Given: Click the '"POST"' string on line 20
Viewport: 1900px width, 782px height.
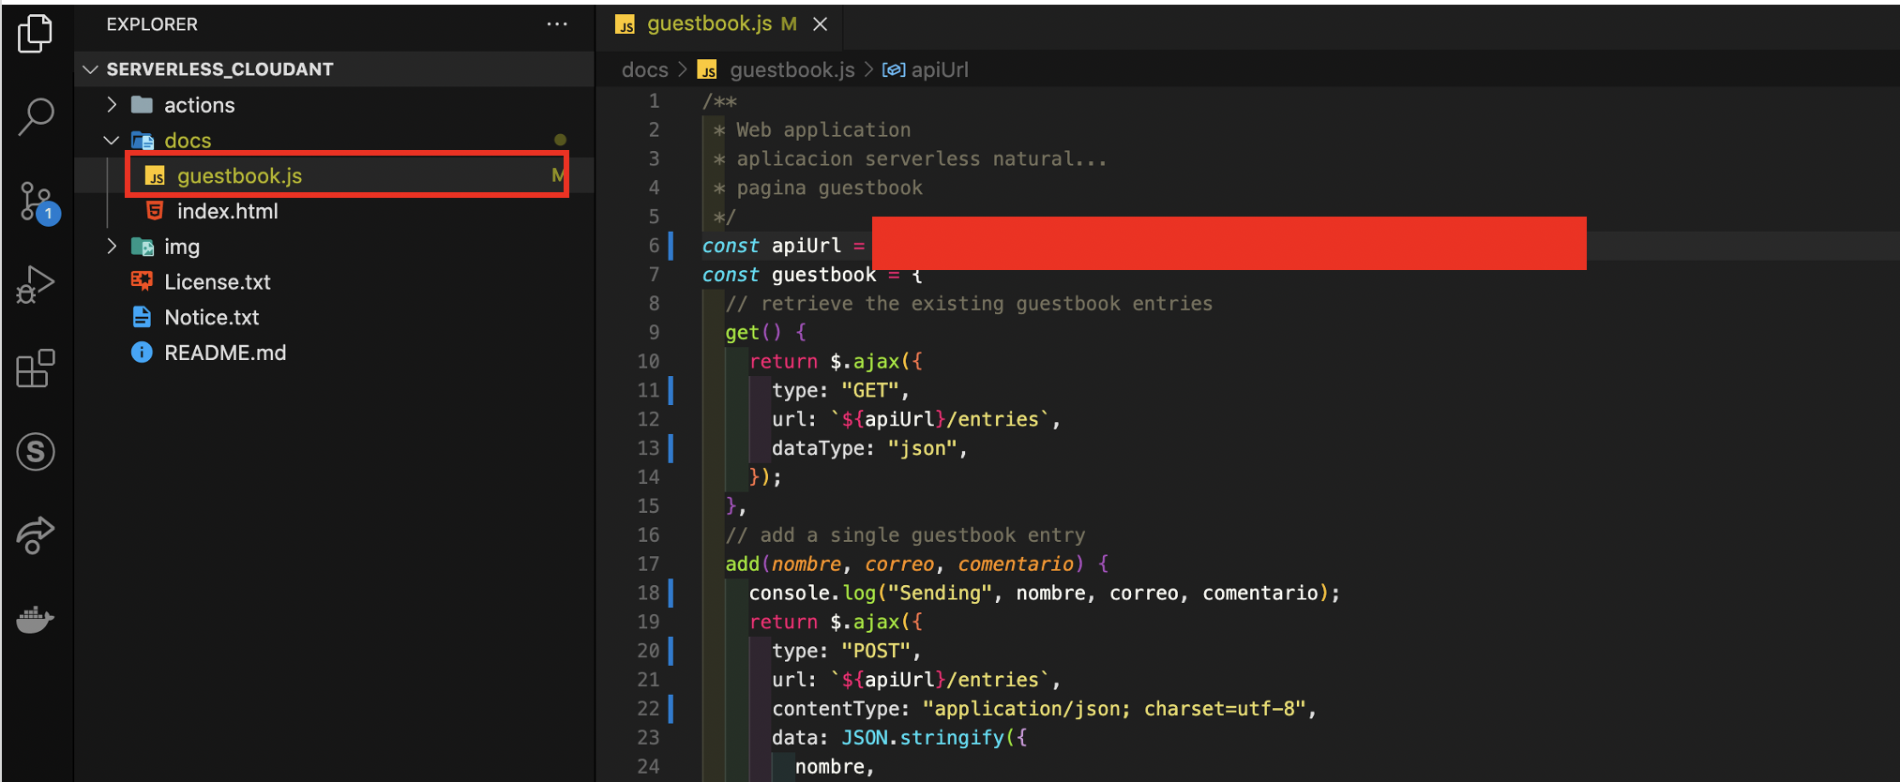Looking at the screenshot, I should [876, 651].
